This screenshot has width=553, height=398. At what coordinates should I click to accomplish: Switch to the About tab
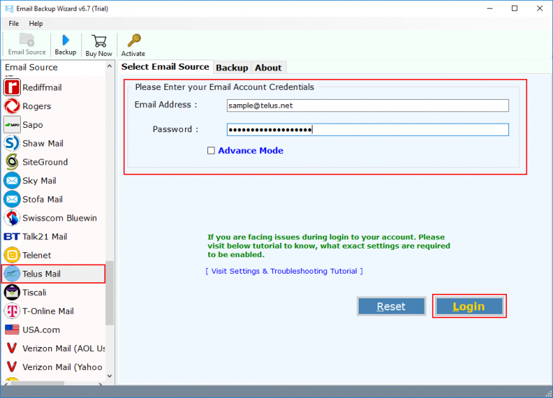point(269,68)
